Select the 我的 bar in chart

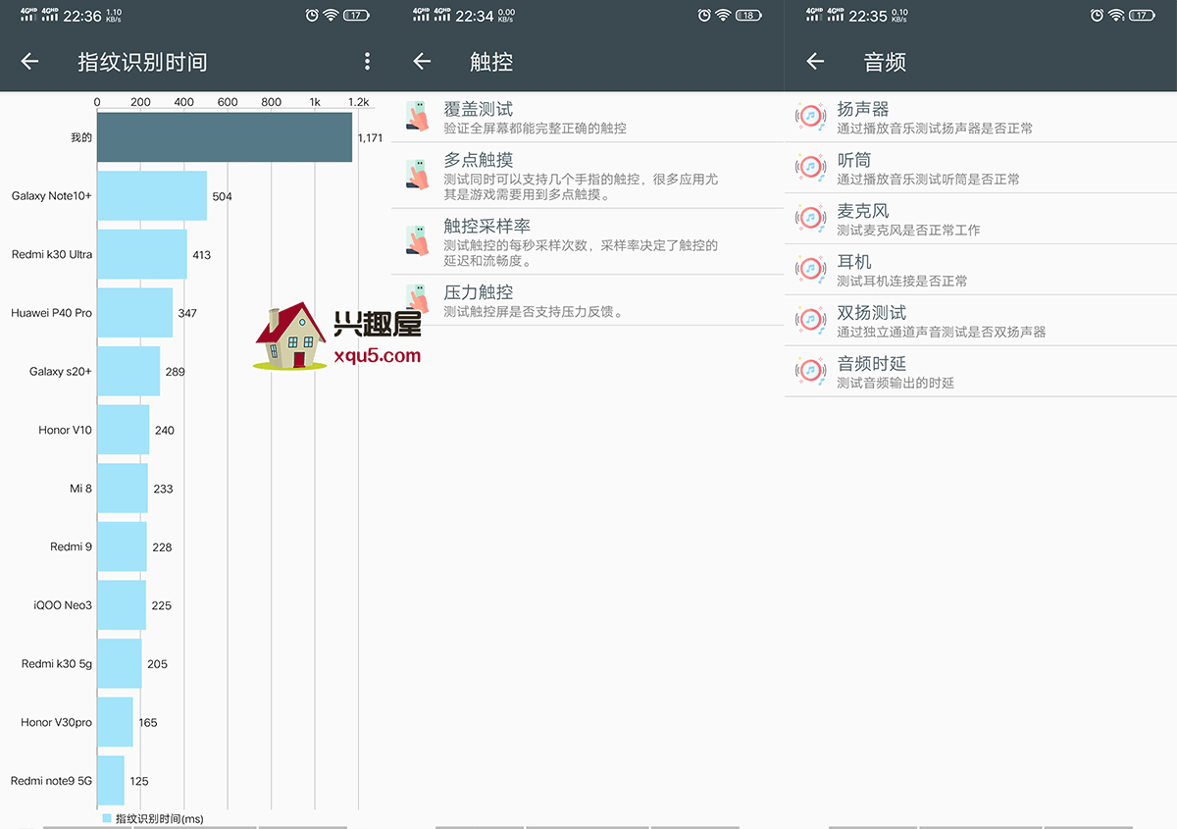225,137
